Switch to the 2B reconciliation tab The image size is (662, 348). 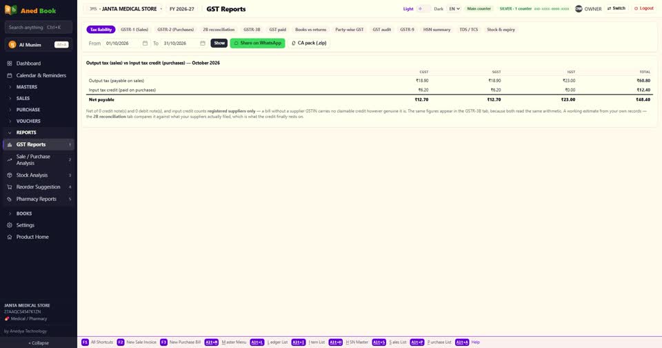[219, 30]
